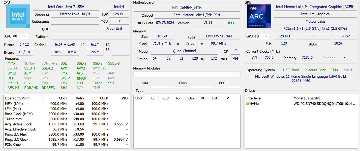Click the 2x2M L2 cache value
This screenshot has height=151, width=360.
coord(95,52)
